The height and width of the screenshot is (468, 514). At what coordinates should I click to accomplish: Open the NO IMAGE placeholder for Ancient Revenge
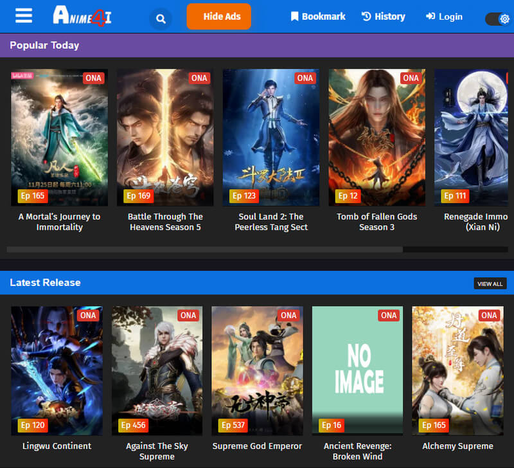(x=358, y=370)
